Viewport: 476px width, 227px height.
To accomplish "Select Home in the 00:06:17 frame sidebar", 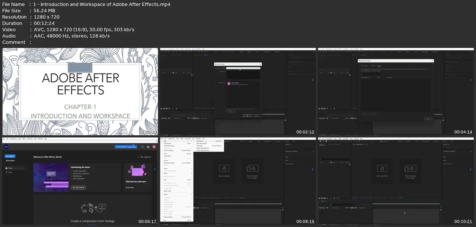I will [14, 168].
